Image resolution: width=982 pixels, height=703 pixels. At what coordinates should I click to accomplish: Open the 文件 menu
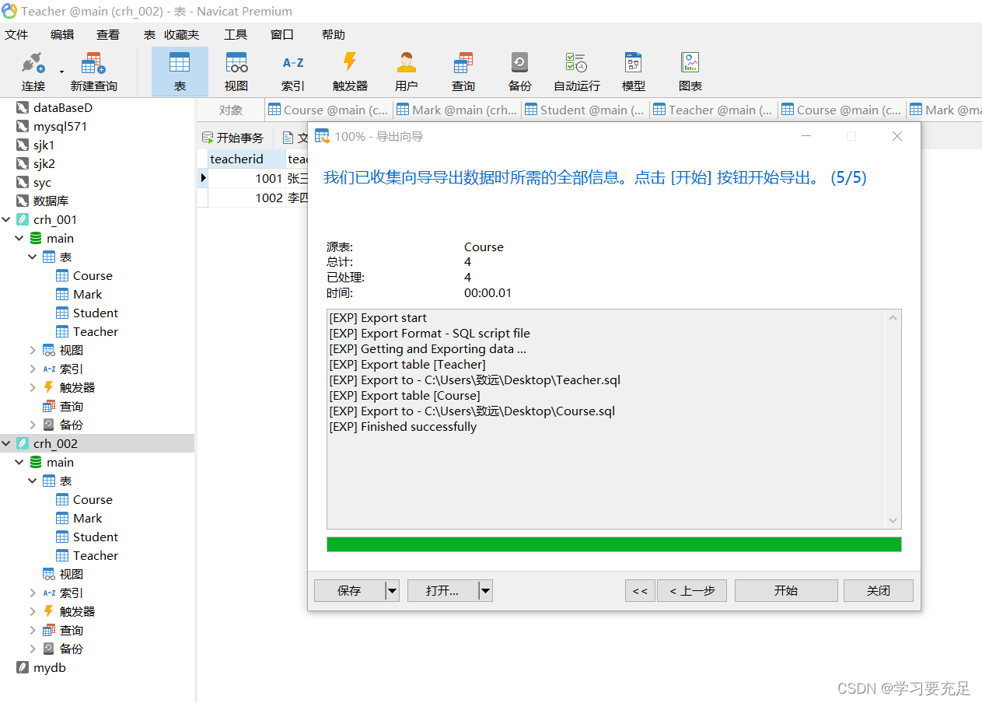(x=16, y=34)
